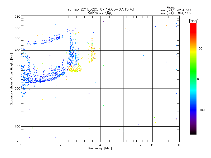The width and height of the screenshot is (211, 158).
Task: Click the 'Stationary phase Virtual Height [km]' axis label
Action: [x=11, y=79]
